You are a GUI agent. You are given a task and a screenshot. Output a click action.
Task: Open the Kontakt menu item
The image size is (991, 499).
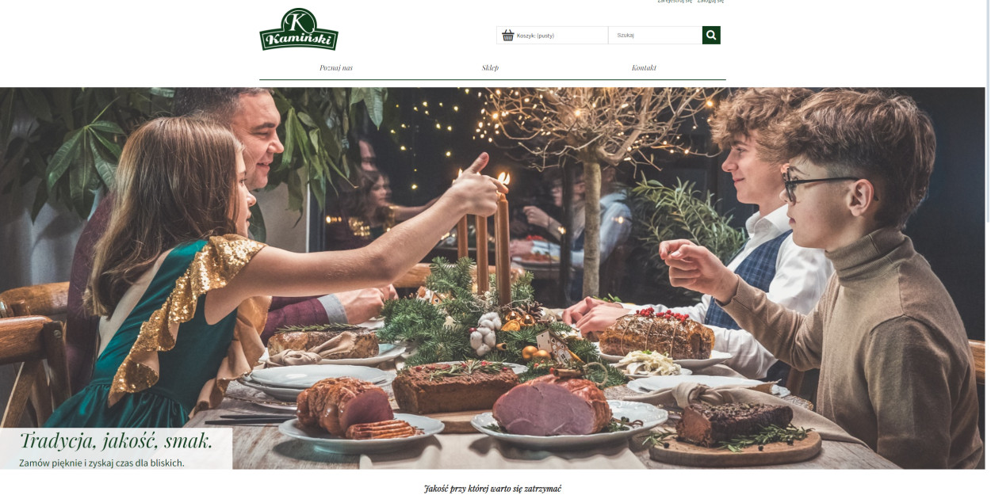coord(644,67)
